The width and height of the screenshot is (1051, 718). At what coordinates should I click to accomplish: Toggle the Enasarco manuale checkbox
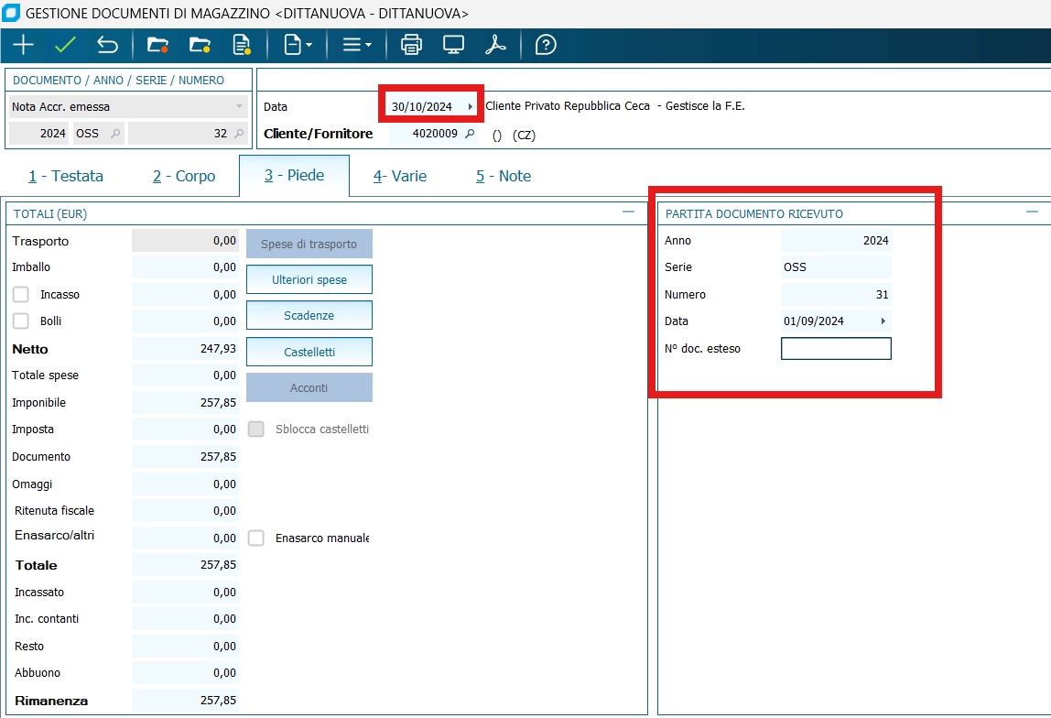256,538
